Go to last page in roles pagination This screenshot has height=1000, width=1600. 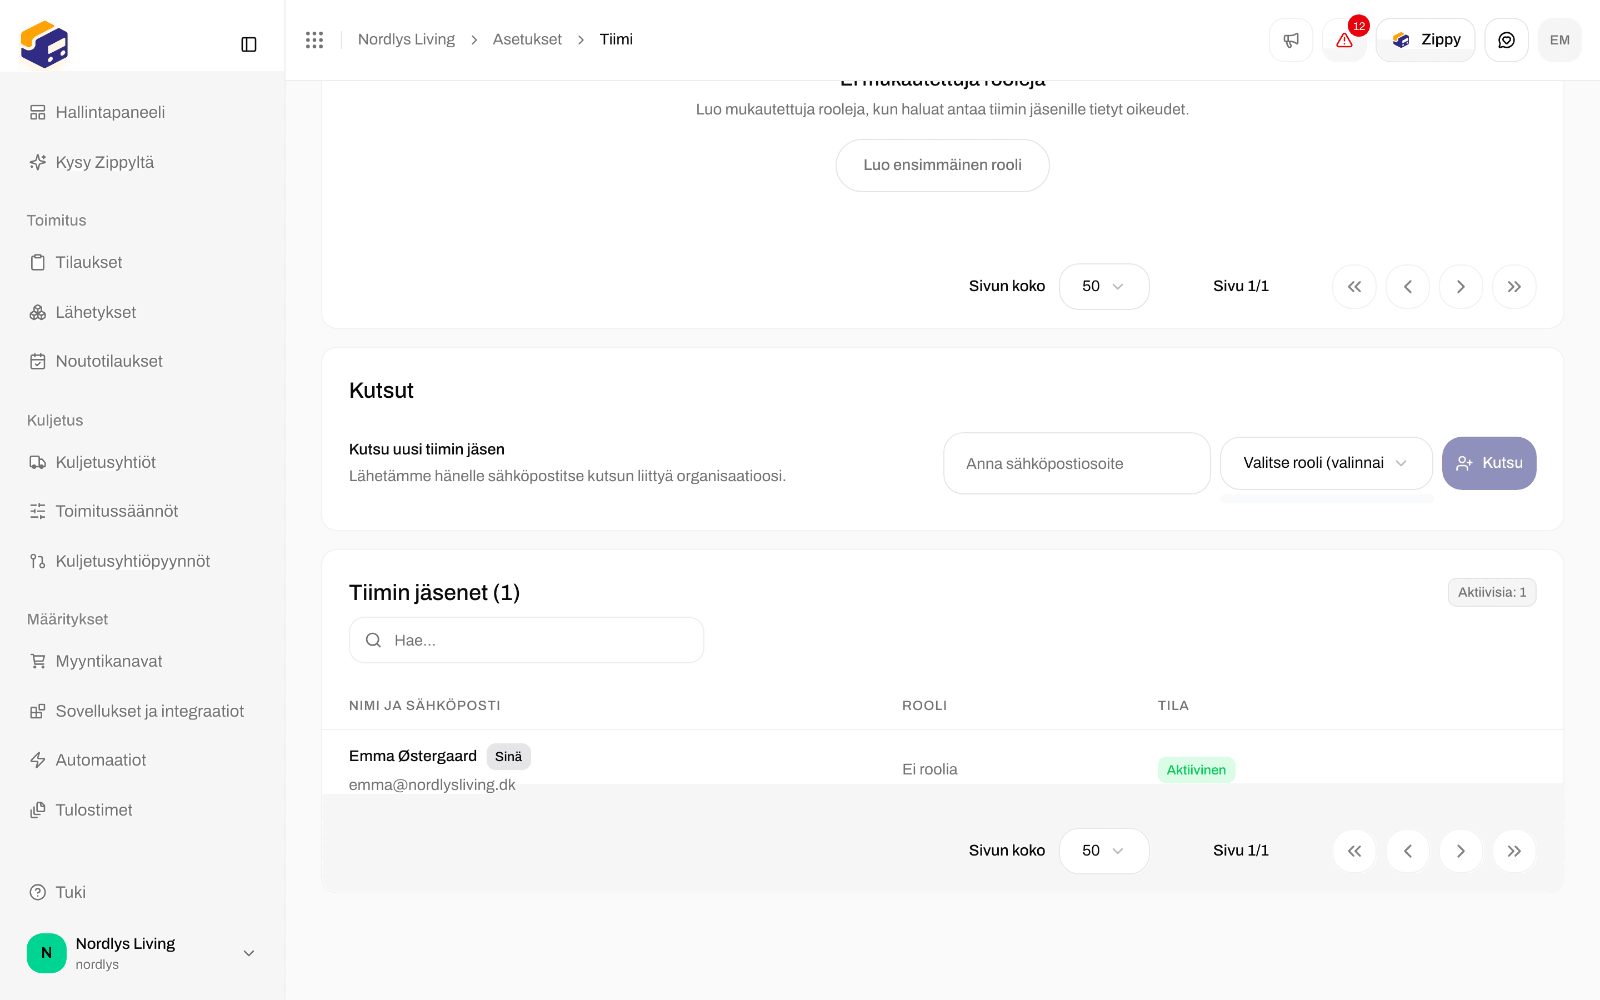(1514, 286)
